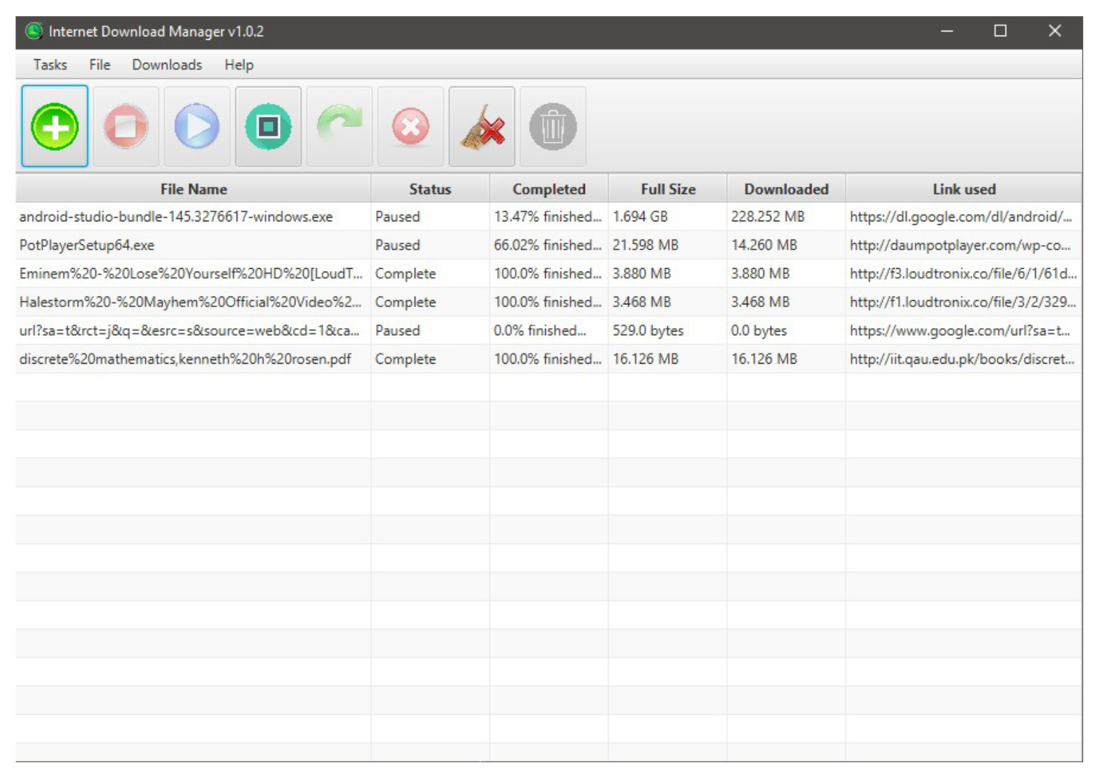The width and height of the screenshot is (1093, 779).
Task: Select the Halestorm Mayhem download name
Action: pyautogui.click(x=191, y=302)
